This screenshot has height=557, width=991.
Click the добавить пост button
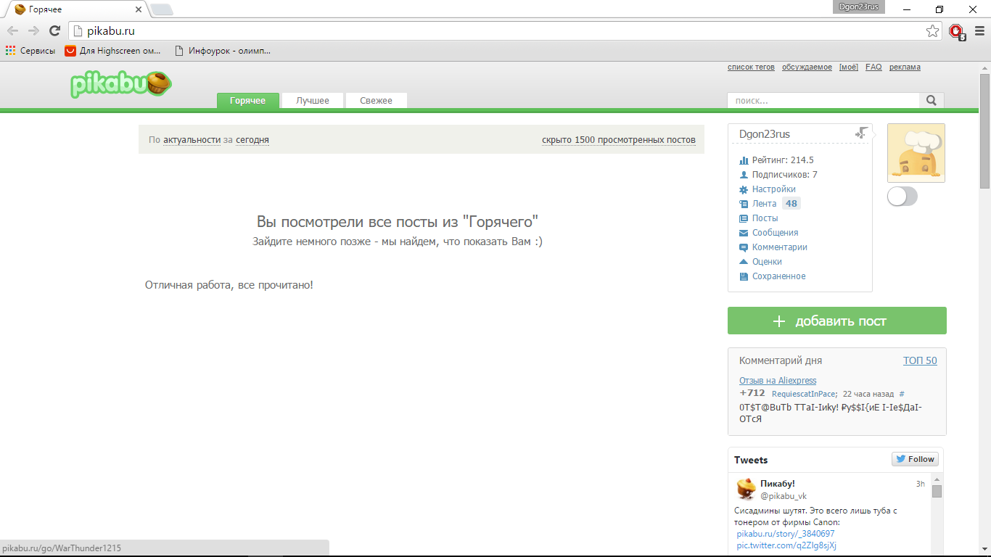[x=836, y=321]
